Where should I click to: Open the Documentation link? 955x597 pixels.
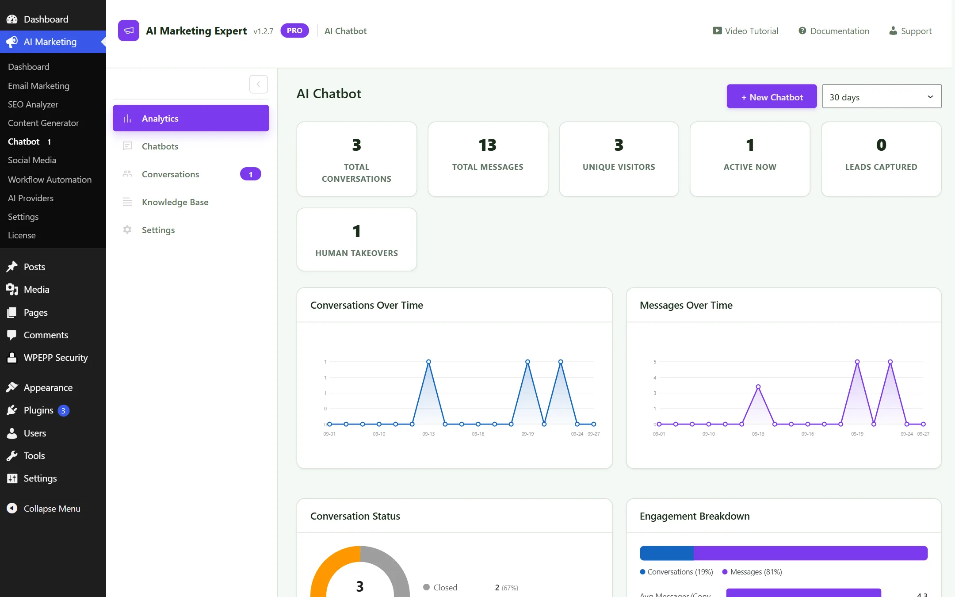(x=834, y=31)
